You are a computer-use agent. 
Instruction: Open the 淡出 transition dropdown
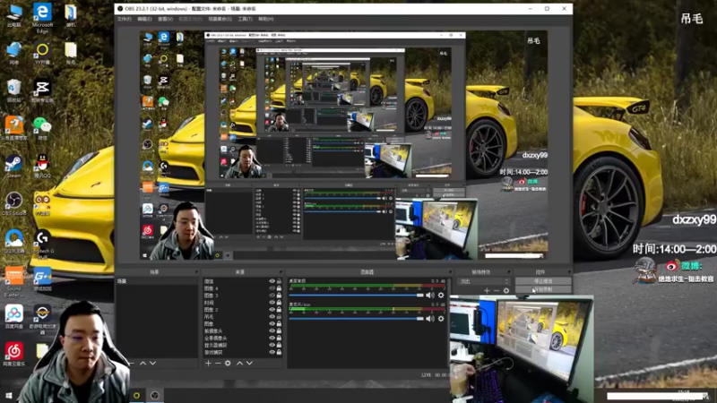(484, 281)
